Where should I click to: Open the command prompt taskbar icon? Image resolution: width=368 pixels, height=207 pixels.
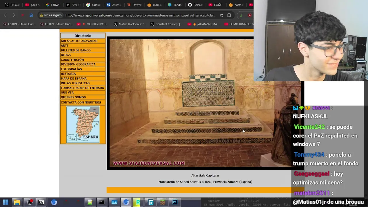coord(102,202)
